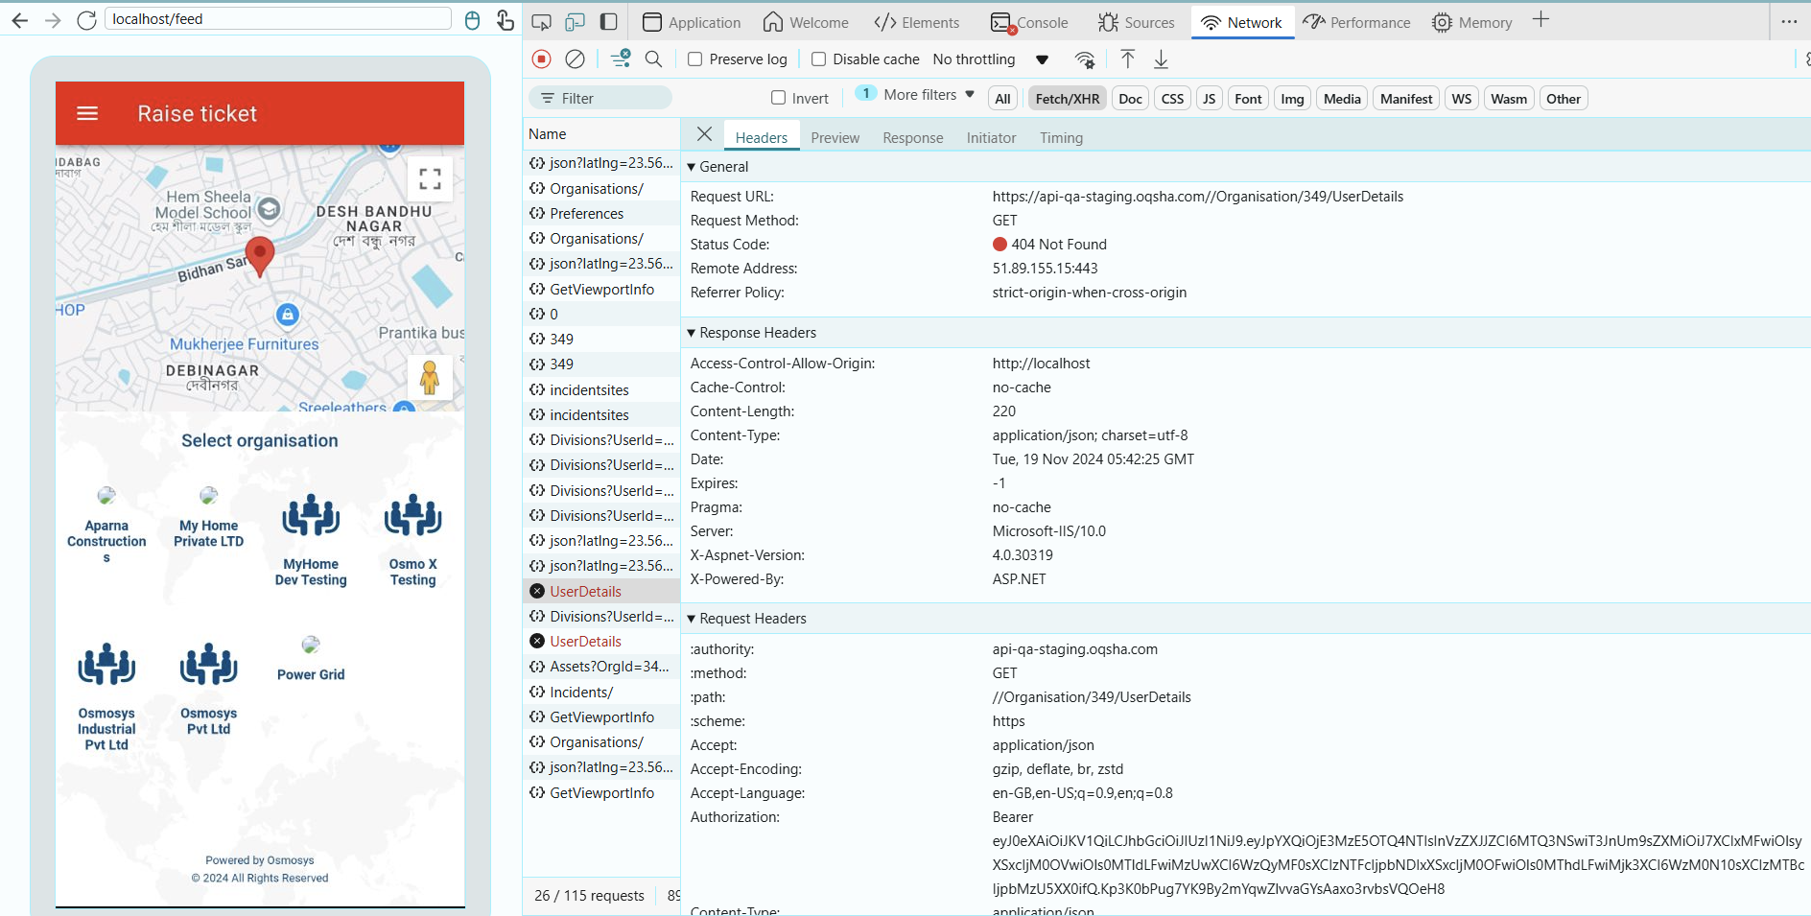Open the hamburger menu in Raise ticket
Screen dimensions: 1811x916
pyautogui.click(x=87, y=113)
